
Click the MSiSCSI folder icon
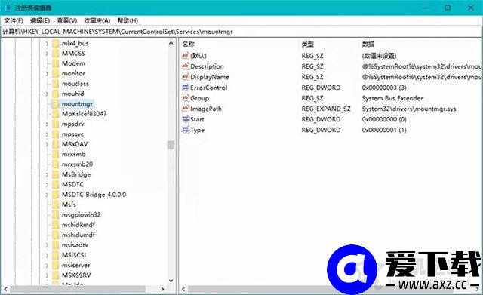click(55, 255)
